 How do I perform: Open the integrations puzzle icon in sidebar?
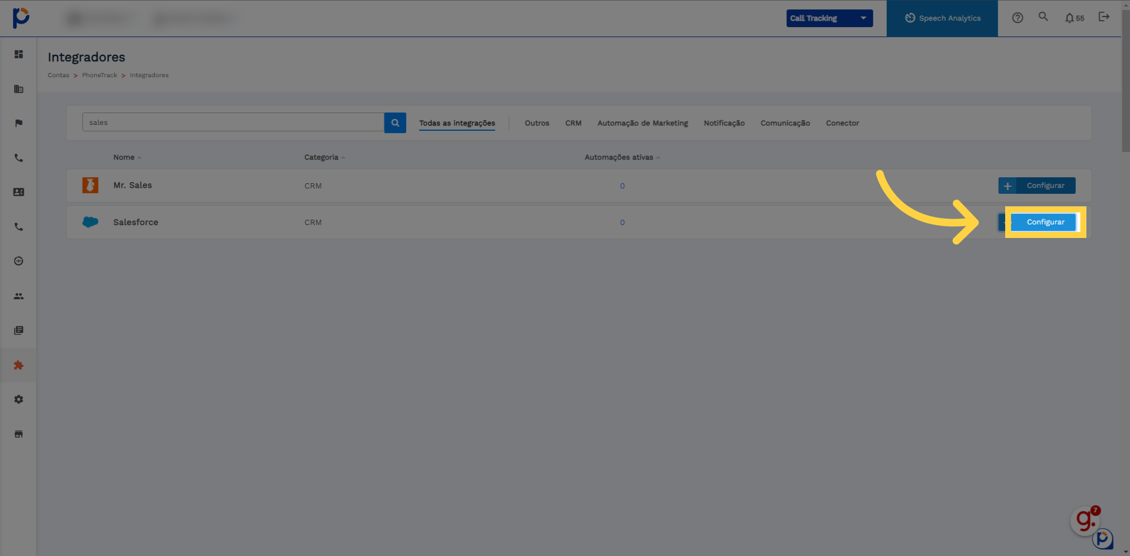coord(19,365)
